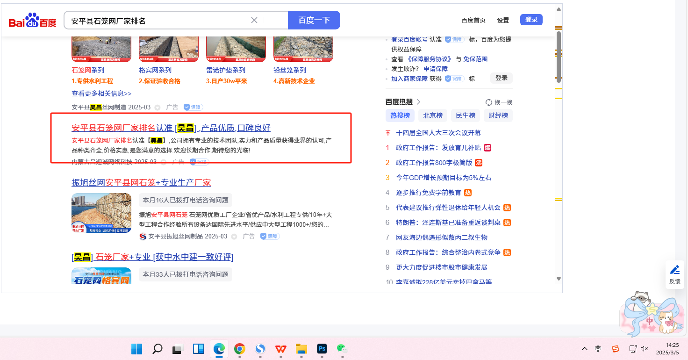Switch to Google Chrome in the taskbar
Viewport: 688px width, 360px height.
pos(240,349)
